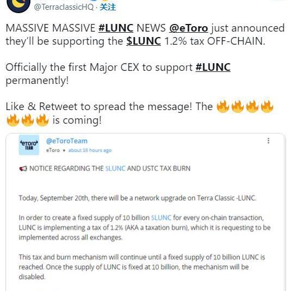Open the three-dot options menu on eToro post
Screen dimensions: 291x291
pos(268,141)
